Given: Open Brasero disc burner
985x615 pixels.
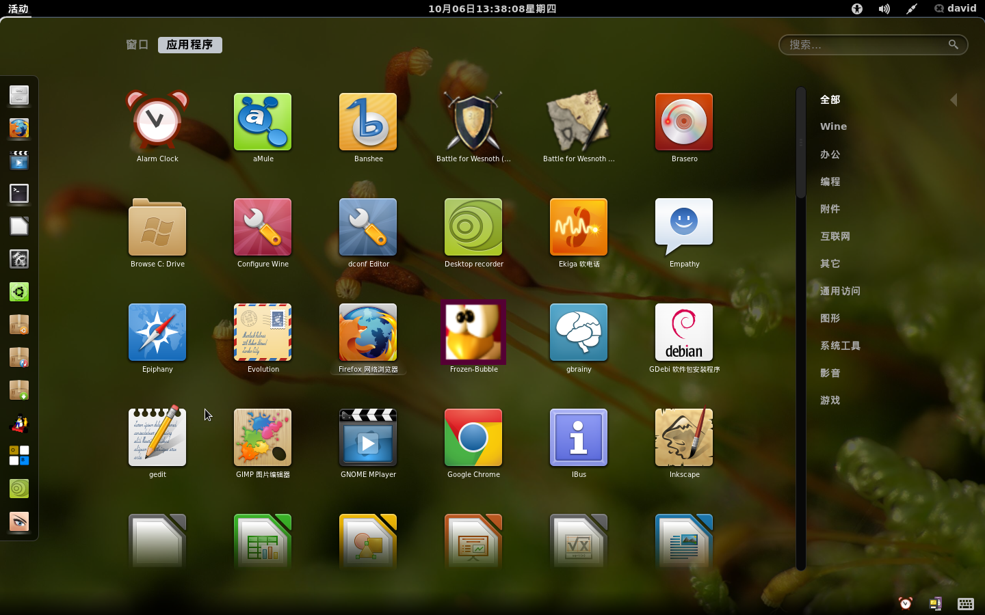Looking at the screenshot, I should click(684, 122).
